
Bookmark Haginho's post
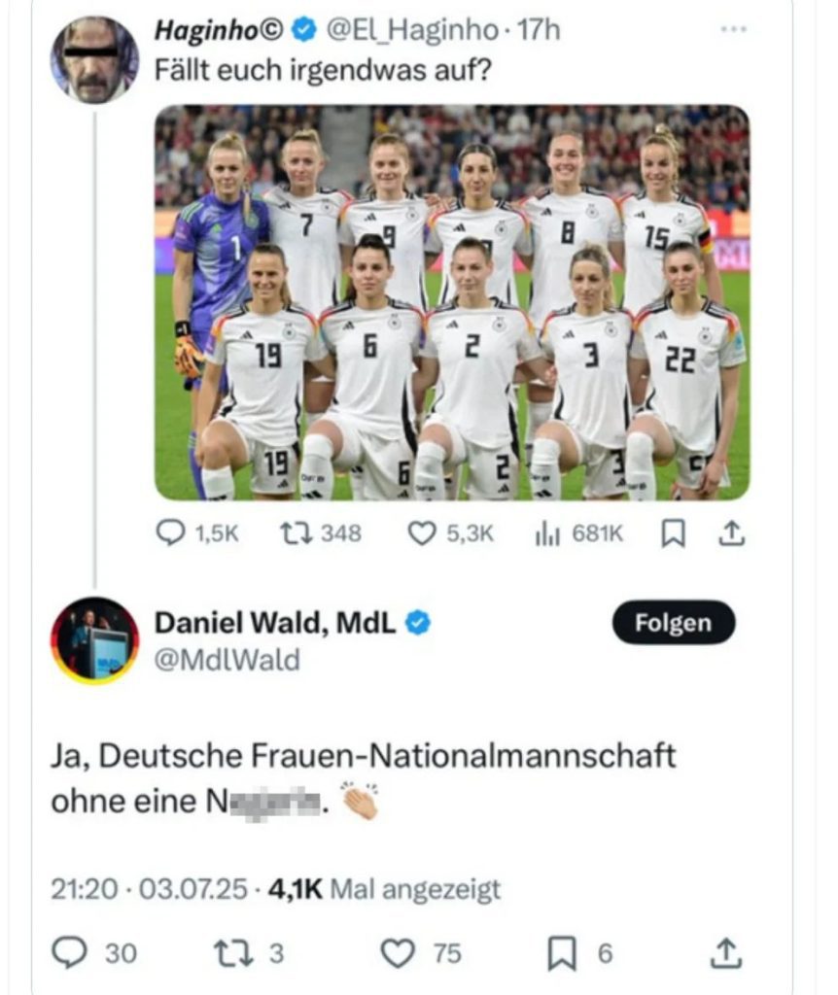pyautogui.click(x=673, y=533)
